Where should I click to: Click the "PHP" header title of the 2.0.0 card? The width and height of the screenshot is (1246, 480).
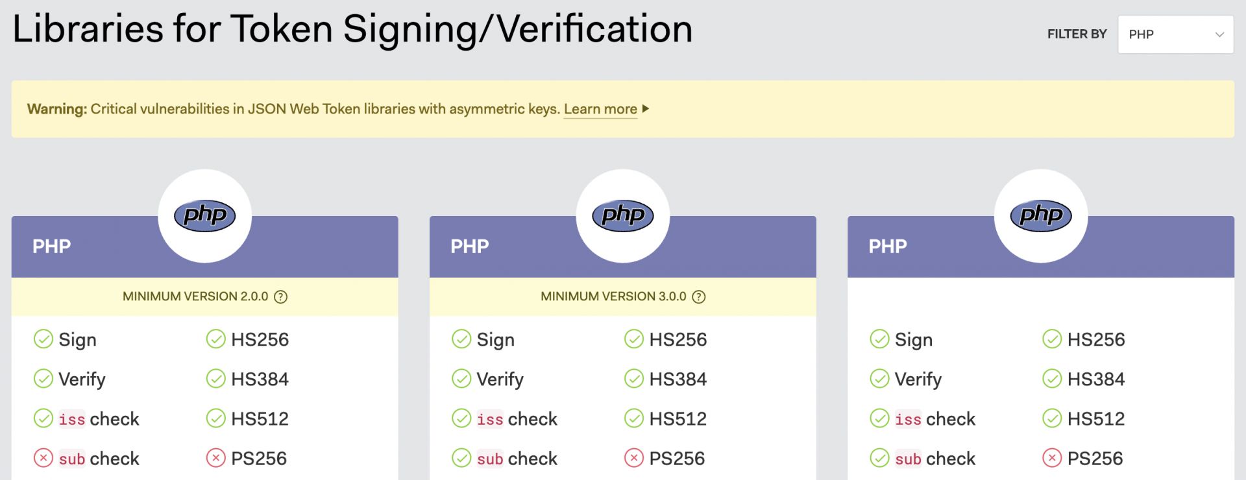52,246
